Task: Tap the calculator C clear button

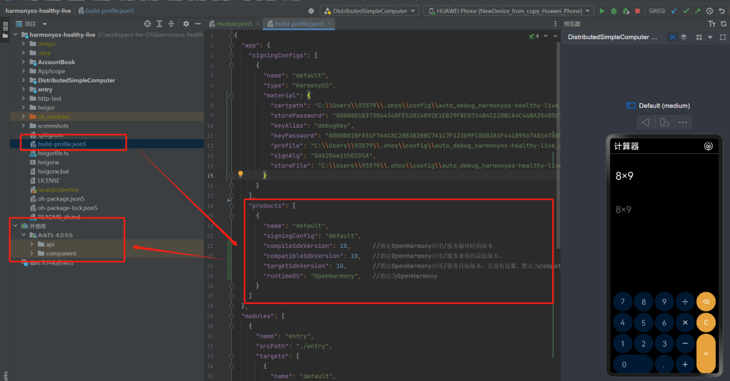Action: (706, 322)
